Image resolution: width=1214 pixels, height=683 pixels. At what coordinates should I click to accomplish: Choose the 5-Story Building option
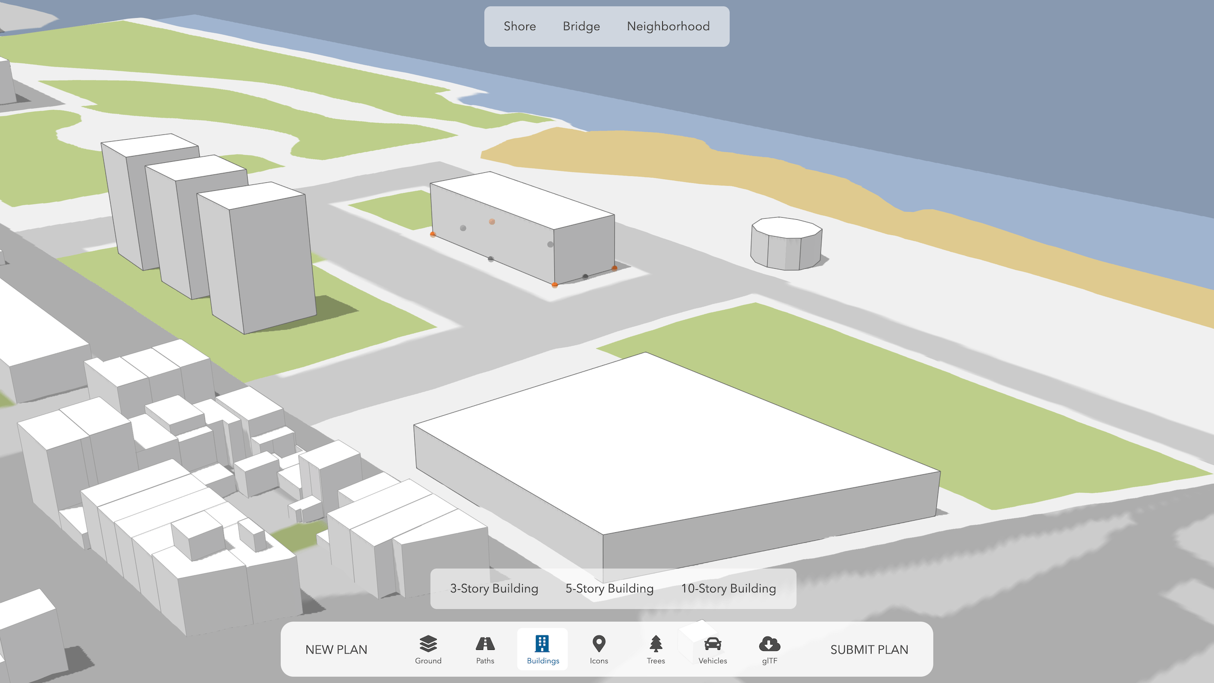pos(609,589)
